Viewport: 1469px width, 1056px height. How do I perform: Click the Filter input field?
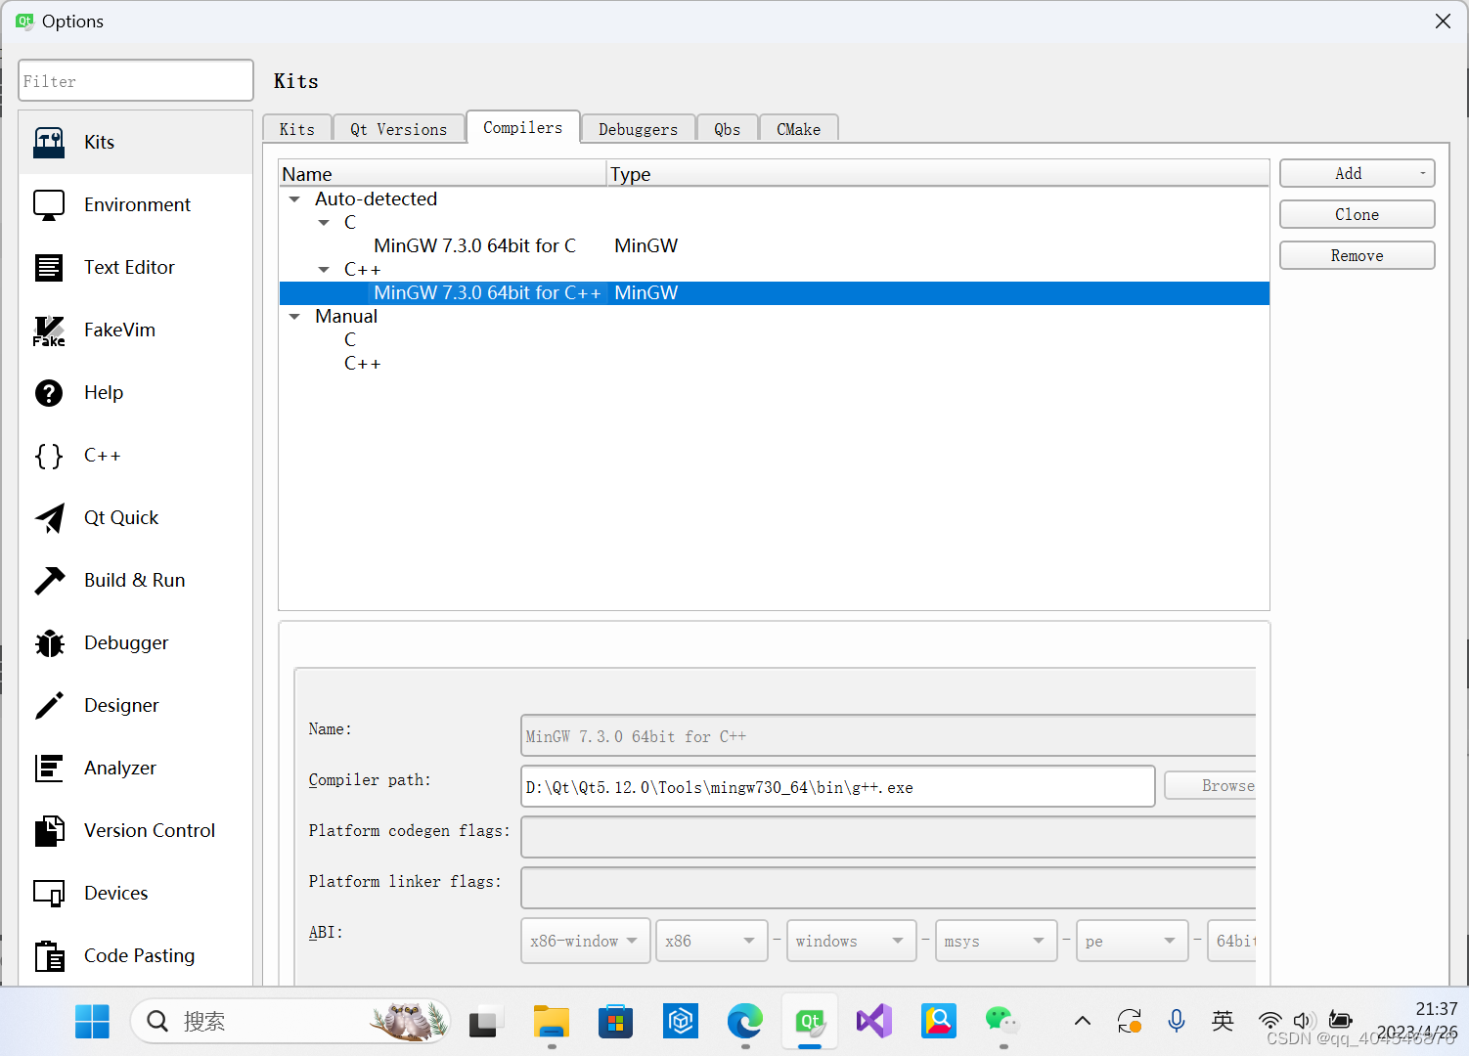pyautogui.click(x=135, y=80)
